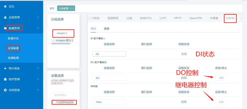
Task: Click the 软件管理 clipboard icon
Action: [5, 79]
